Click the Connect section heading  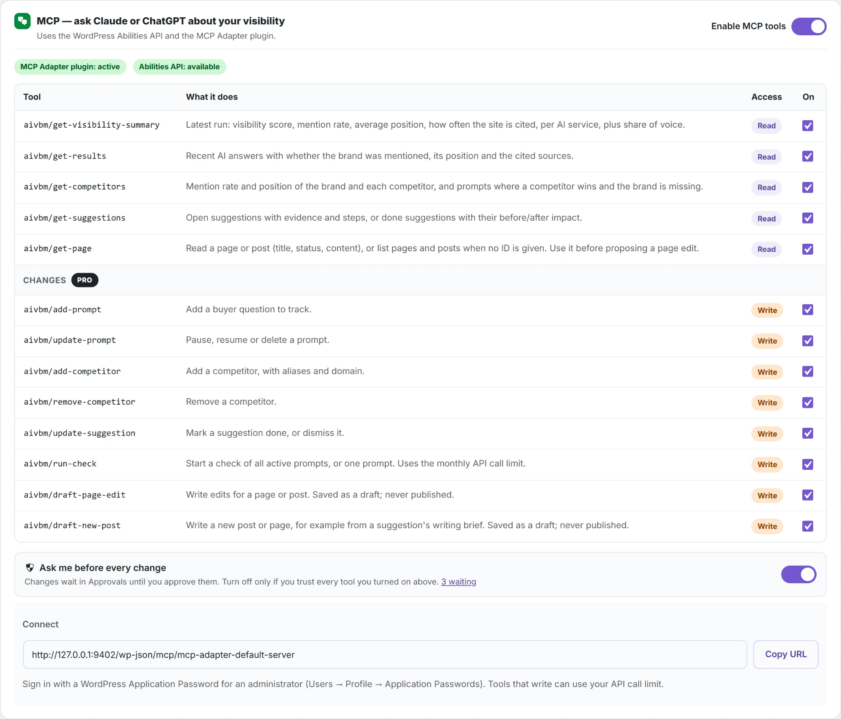(40, 624)
